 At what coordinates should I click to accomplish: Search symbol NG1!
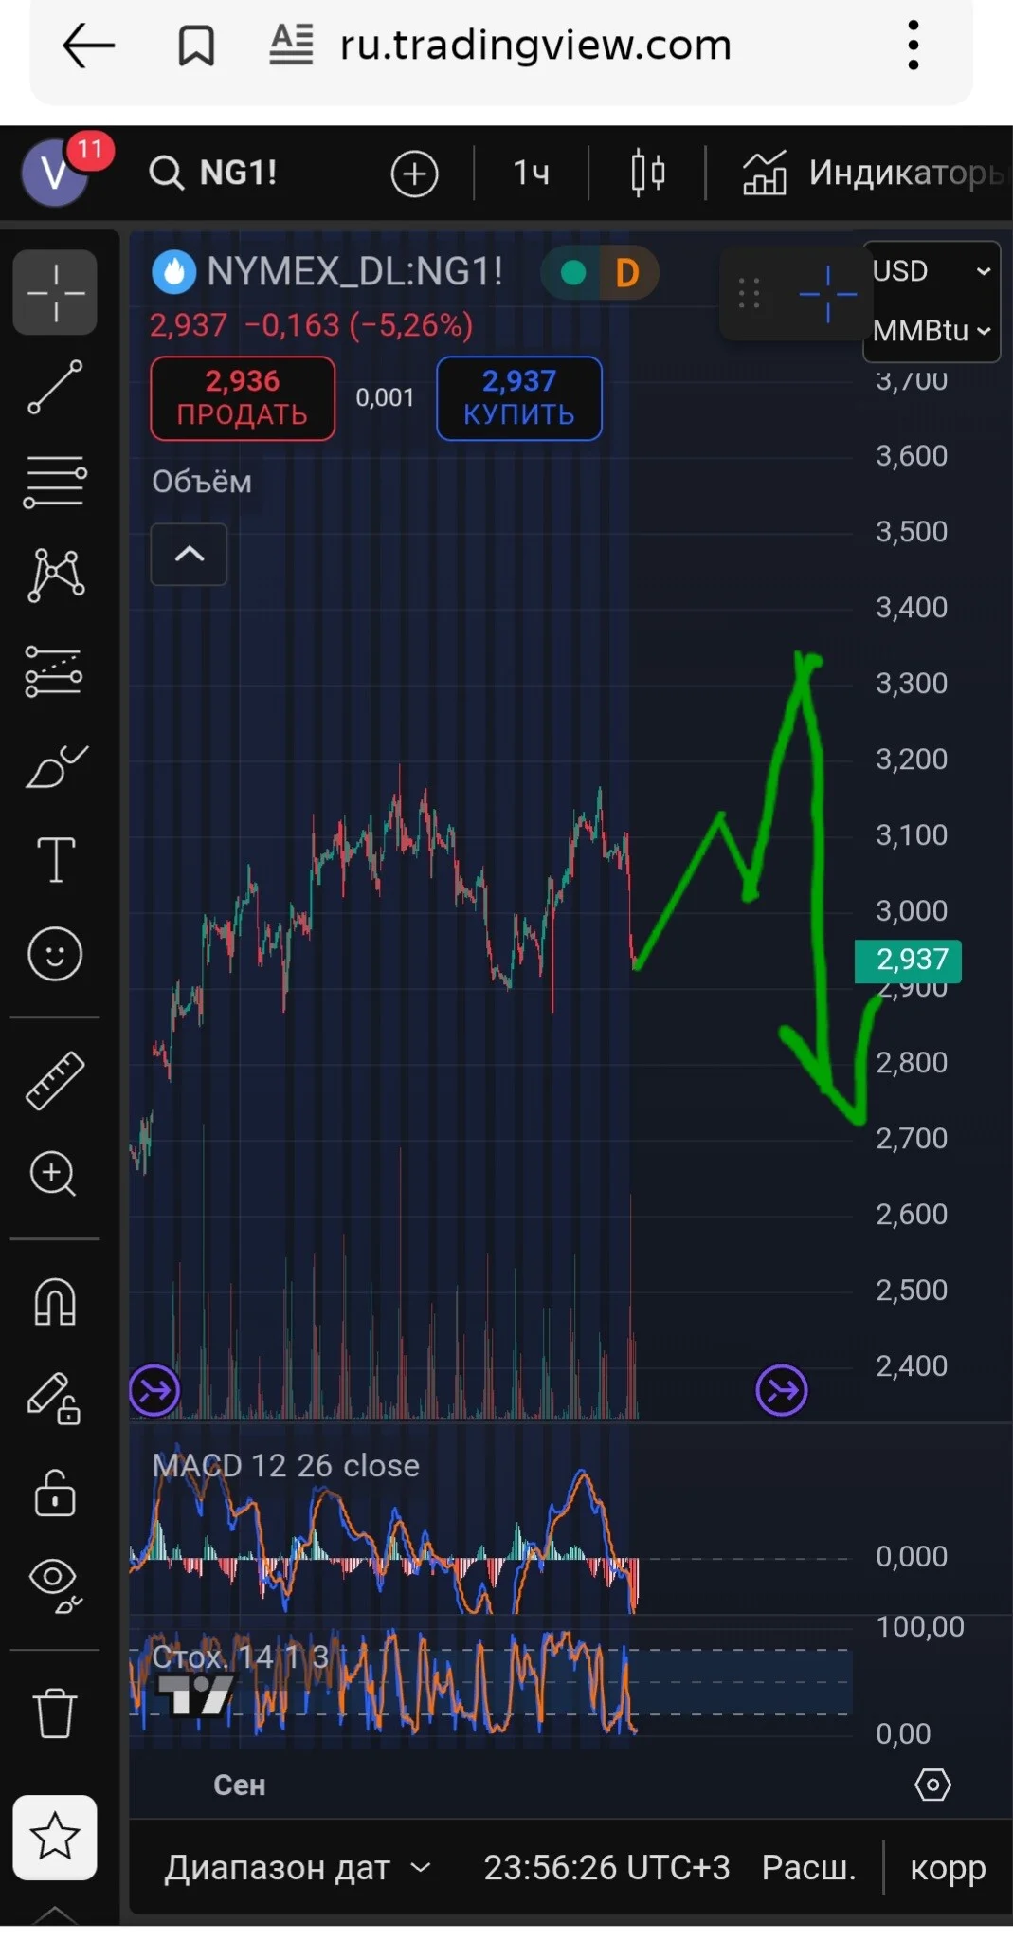point(214,173)
